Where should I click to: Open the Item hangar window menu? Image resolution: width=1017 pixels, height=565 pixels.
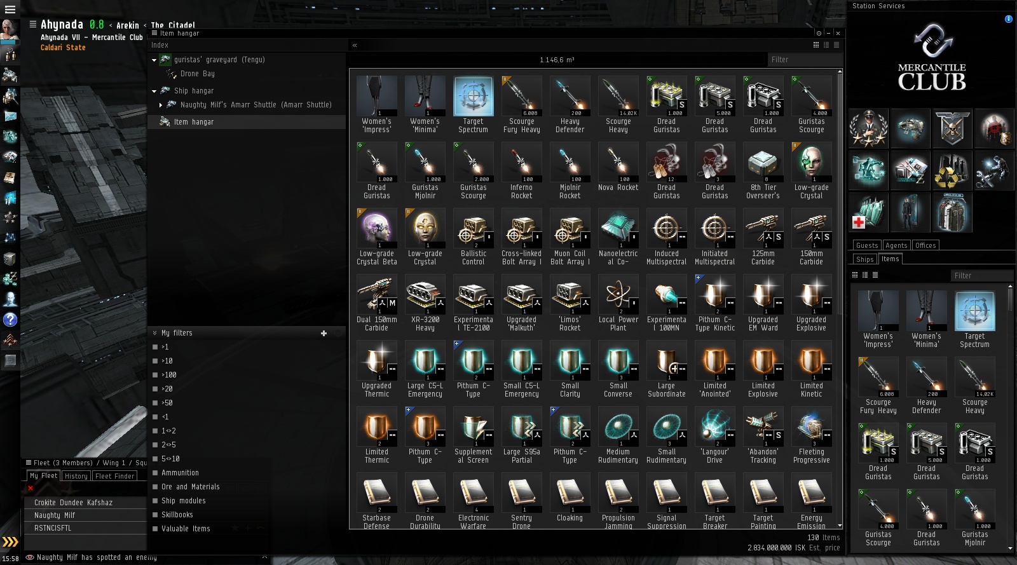pos(154,33)
